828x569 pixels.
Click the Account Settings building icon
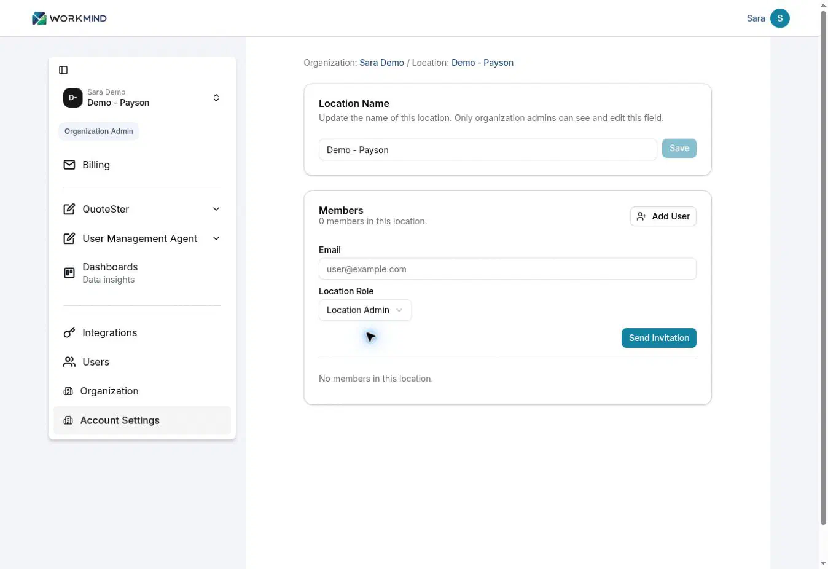[x=68, y=420]
